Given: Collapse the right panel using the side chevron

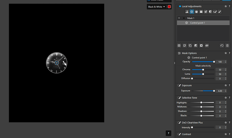Looking at the screenshot, I should tap(174, 63).
